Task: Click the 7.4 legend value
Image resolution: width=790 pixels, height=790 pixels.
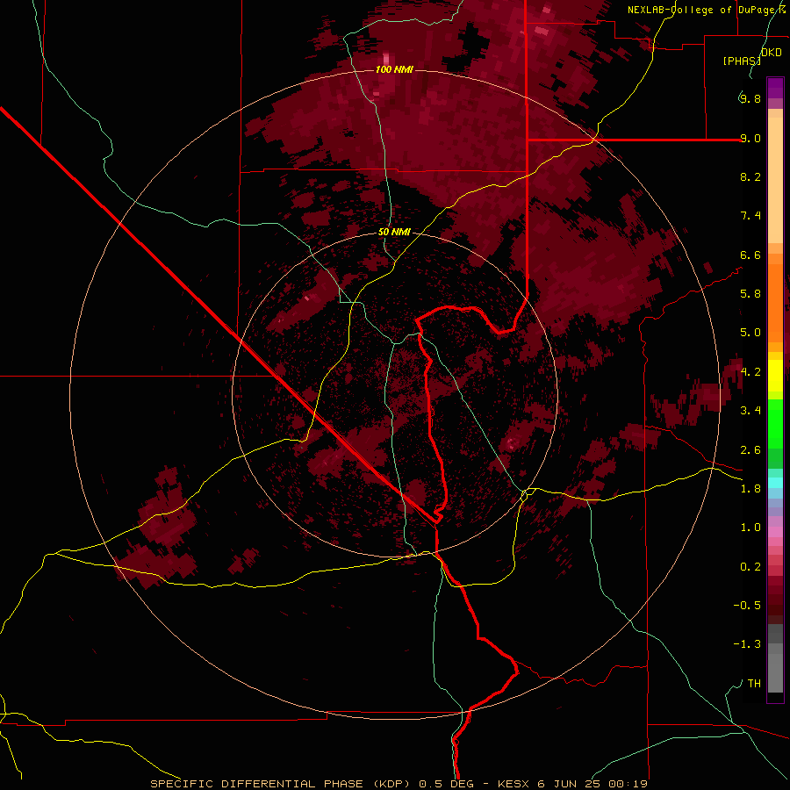Action: click(750, 216)
